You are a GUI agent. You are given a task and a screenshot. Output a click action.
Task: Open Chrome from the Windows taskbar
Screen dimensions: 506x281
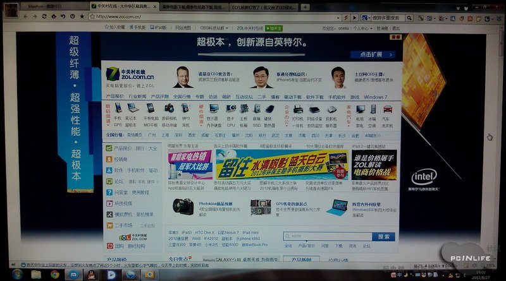coord(55,274)
